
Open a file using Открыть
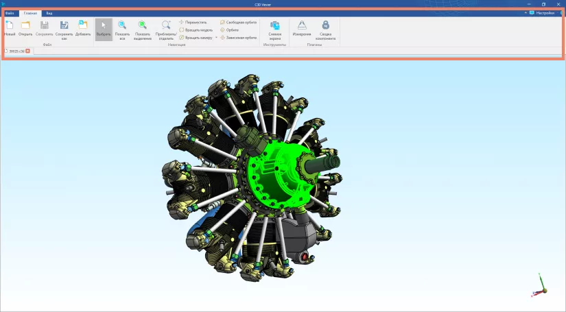(x=25, y=29)
